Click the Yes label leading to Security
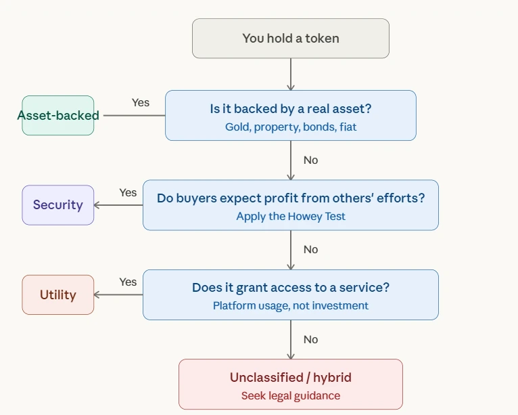Image resolution: width=518 pixels, height=415 pixels. coord(128,193)
